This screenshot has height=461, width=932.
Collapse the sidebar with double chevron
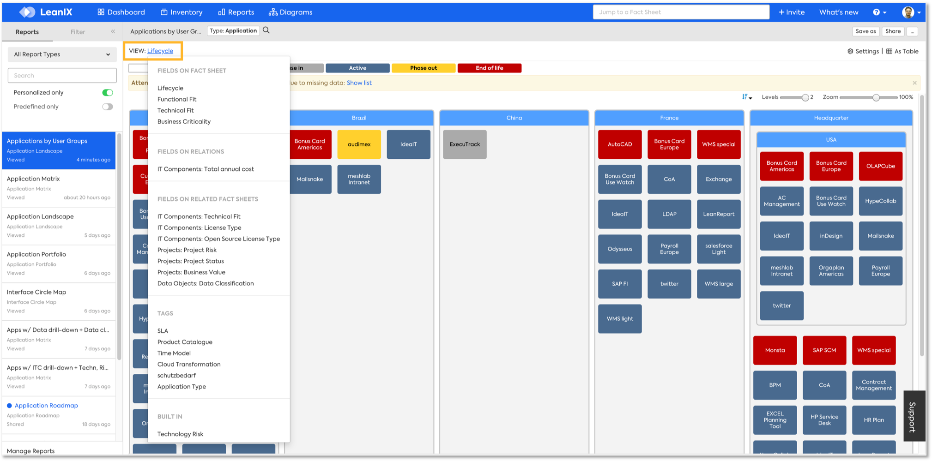[x=113, y=31]
